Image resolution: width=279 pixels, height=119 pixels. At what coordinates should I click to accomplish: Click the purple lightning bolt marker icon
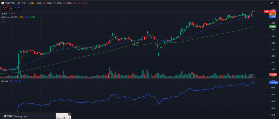[x=254, y=76]
